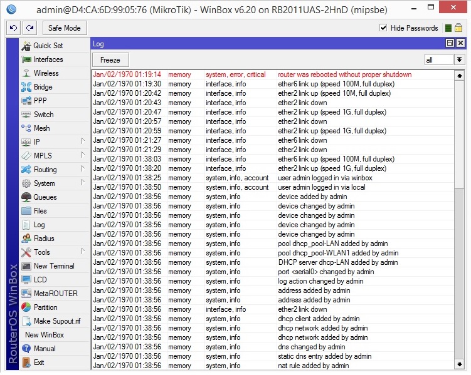Viewport: 471px width, 375px height.
Task: Click the MetaROUTER icon
Action: [26, 294]
